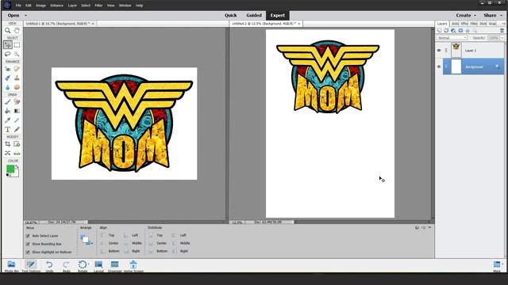Image resolution: width=508 pixels, height=285 pixels.
Task: Open the Enhance menu
Action: (56, 6)
